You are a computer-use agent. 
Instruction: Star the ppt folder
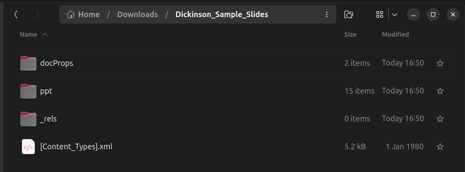[440, 91]
